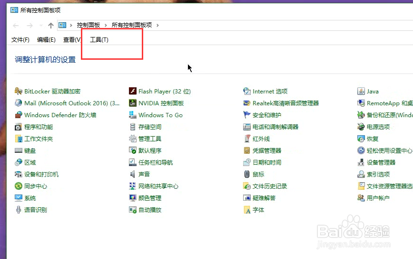Click the window title bar icon
413x259 pixels.
pyautogui.click(x=14, y=10)
